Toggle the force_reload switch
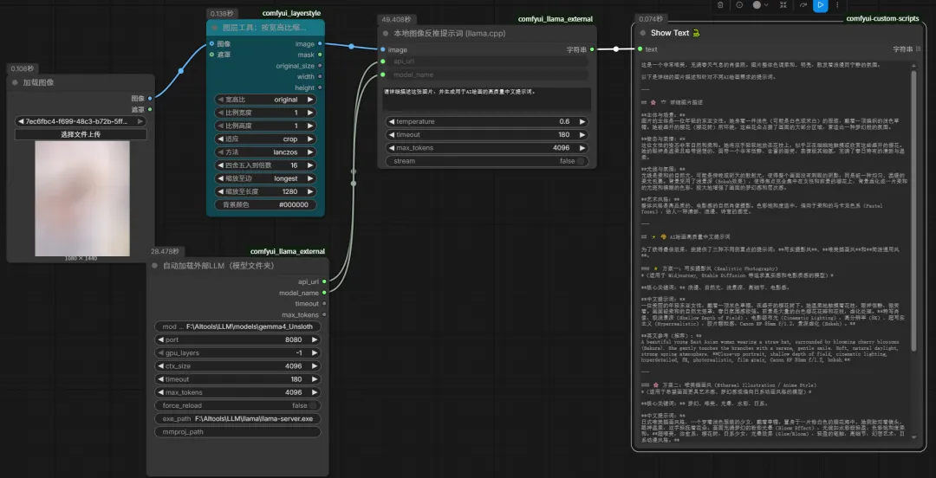 313,406
